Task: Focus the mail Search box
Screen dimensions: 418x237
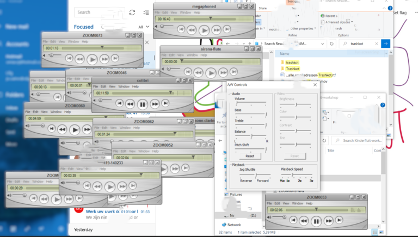Action: click(x=99, y=13)
